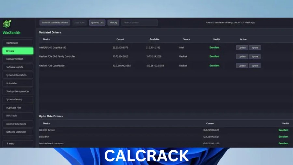Select the Drivers sidebar item
This screenshot has height=165, width=293.
18,51
